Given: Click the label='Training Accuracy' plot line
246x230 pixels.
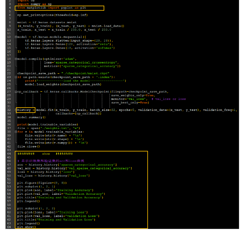Looking at the screenshot, I should point(56,190).
